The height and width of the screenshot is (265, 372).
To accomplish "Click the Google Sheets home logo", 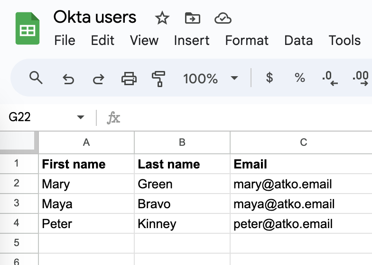I will coord(27,29).
